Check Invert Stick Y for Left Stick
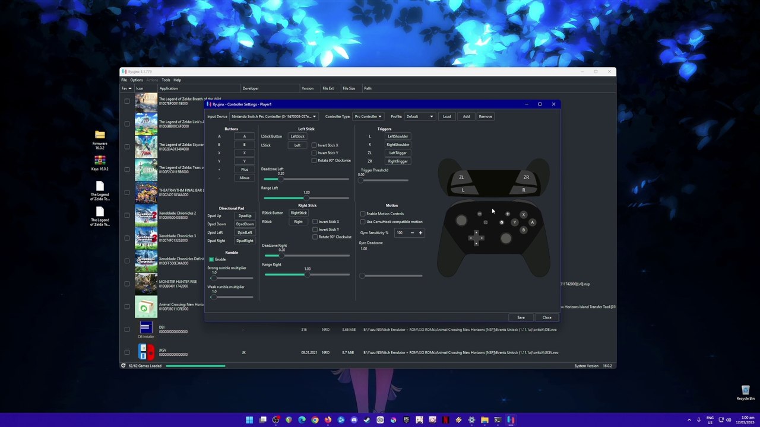This screenshot has height=427, width=760. coord(314,153)
